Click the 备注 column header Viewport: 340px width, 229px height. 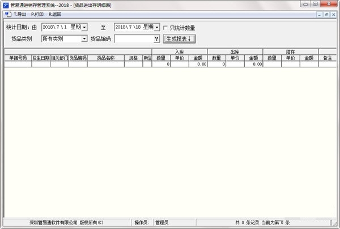[x=328, y=58]
